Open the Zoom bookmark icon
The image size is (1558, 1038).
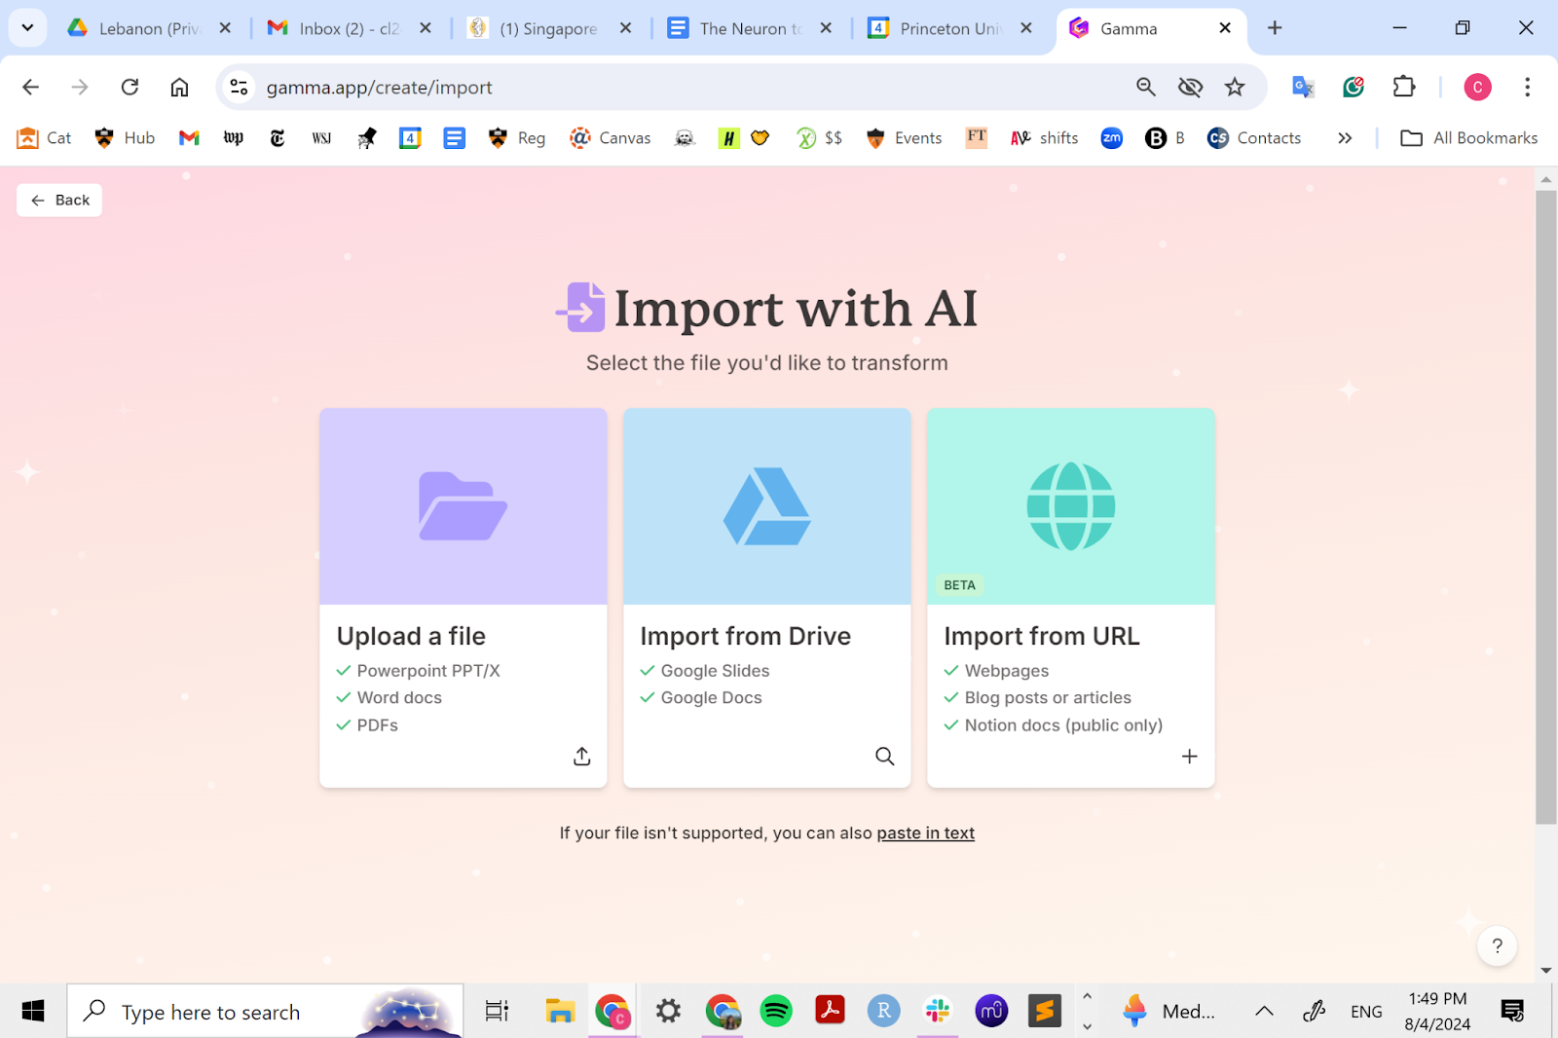pos(1112,138)
